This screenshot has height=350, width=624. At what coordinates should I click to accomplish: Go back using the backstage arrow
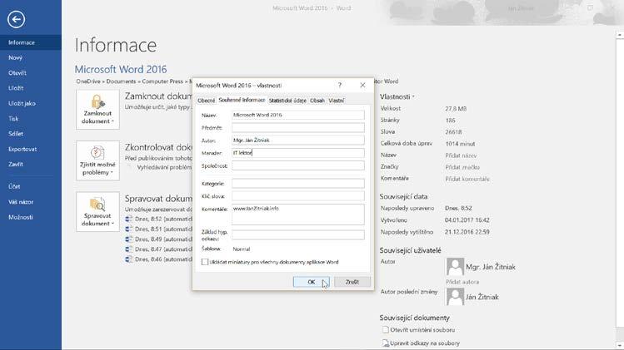(x=16, y=19)
